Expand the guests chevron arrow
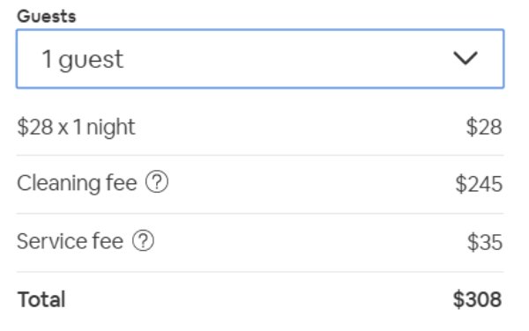The image size is (529, 331). coord(466,58)
